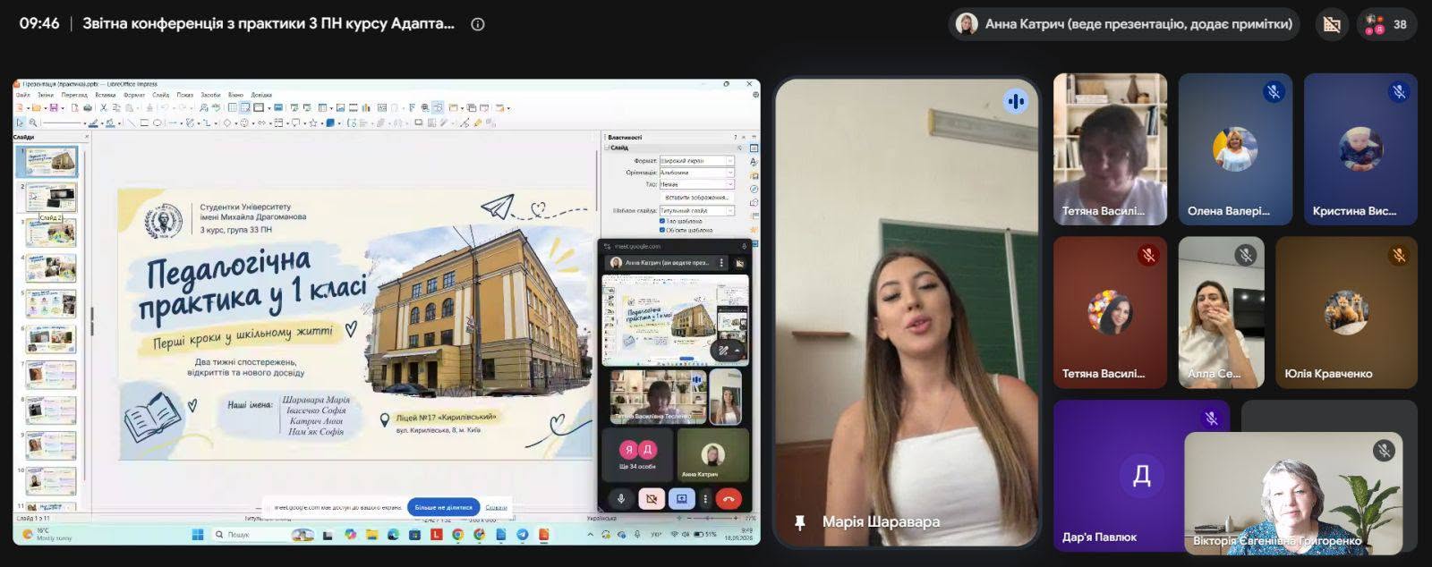
Task: Select the Line drawing tool
Action: pos(132,123)
